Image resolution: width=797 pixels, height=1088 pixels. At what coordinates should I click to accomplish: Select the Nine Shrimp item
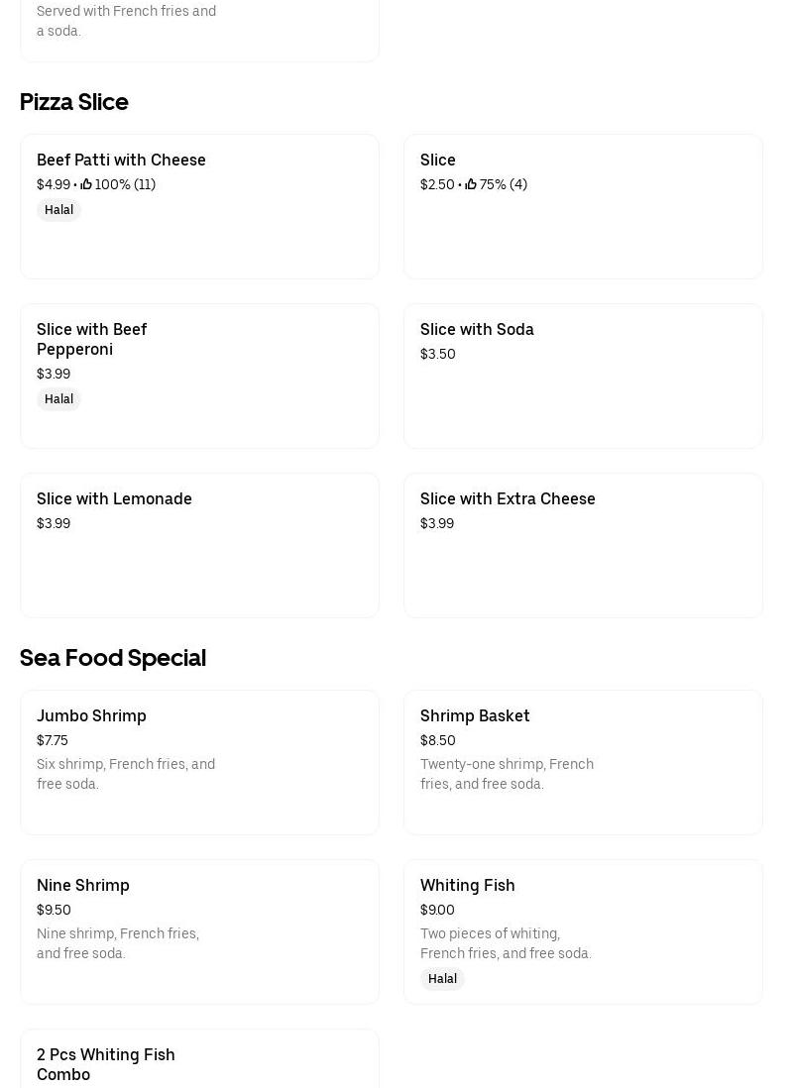[x=199, y=931]
